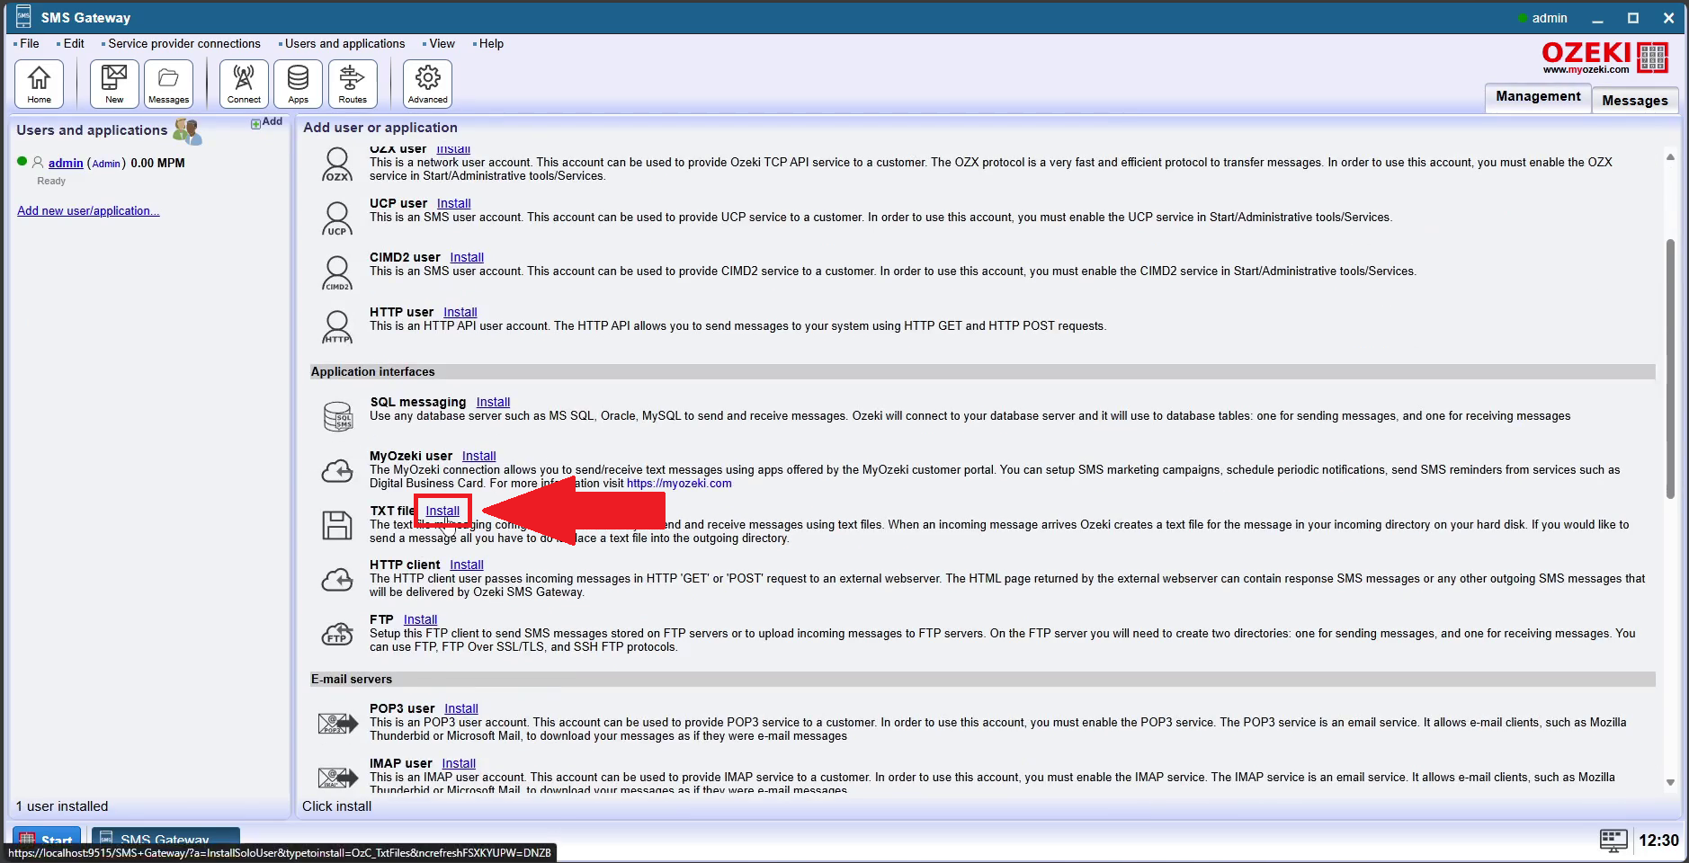Click the CIMD2 user icon
The image size is (1689, 863).
337,273
